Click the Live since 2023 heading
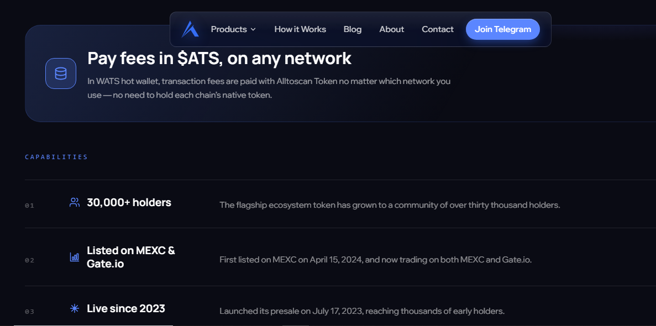656x326 pixels. (126, 309)
